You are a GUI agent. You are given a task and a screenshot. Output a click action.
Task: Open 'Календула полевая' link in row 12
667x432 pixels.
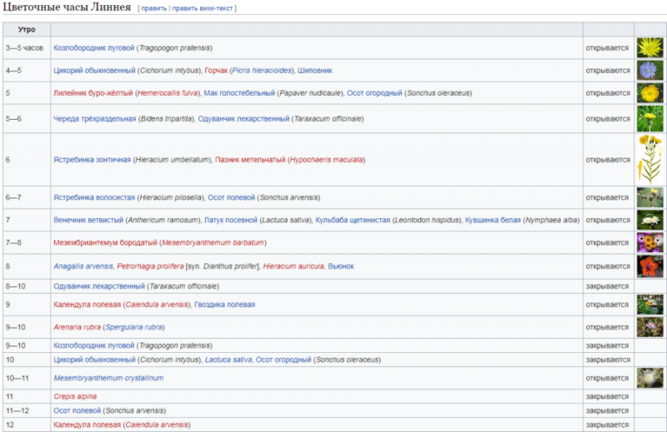pyautogui.click(x=88, y=425)
